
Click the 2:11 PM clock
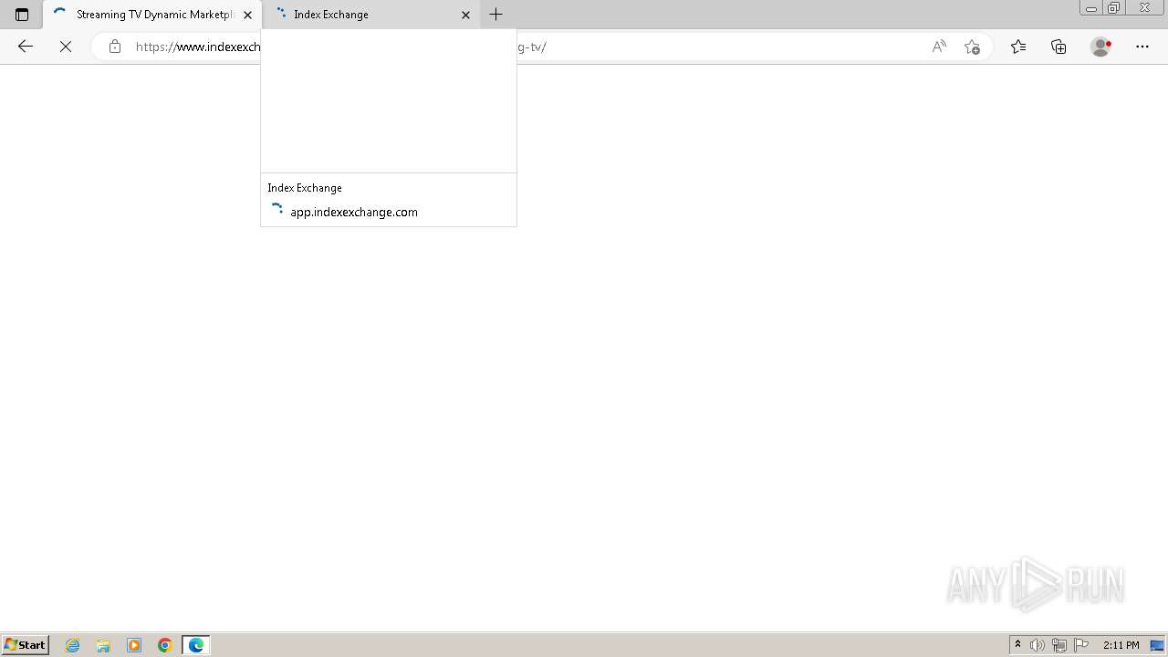click(1121, 645)
